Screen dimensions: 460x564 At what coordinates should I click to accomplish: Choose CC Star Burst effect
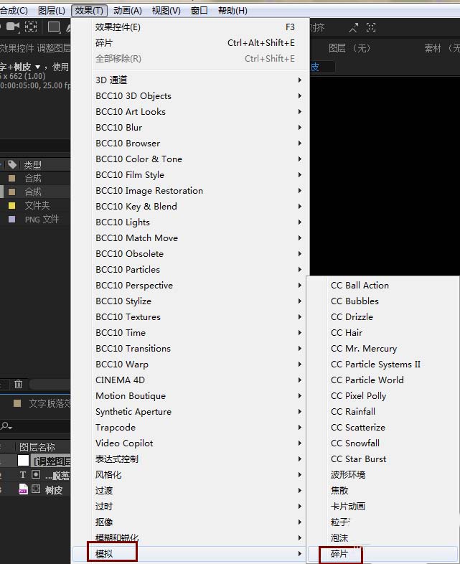383,459
